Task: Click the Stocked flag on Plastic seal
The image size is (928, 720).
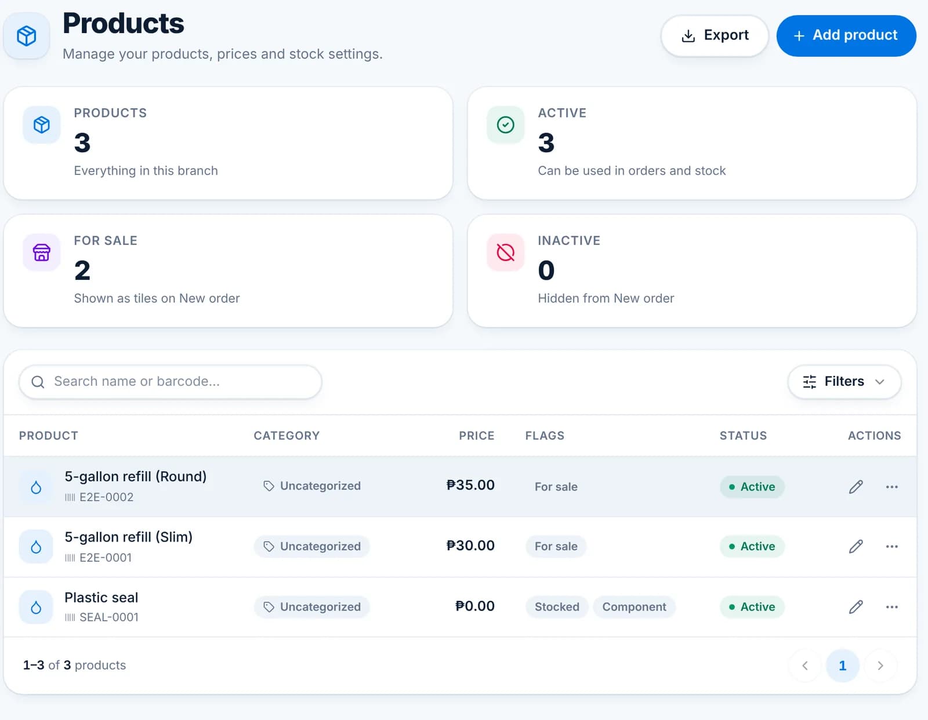Action: pyautogui.click(x=557, y=606)
